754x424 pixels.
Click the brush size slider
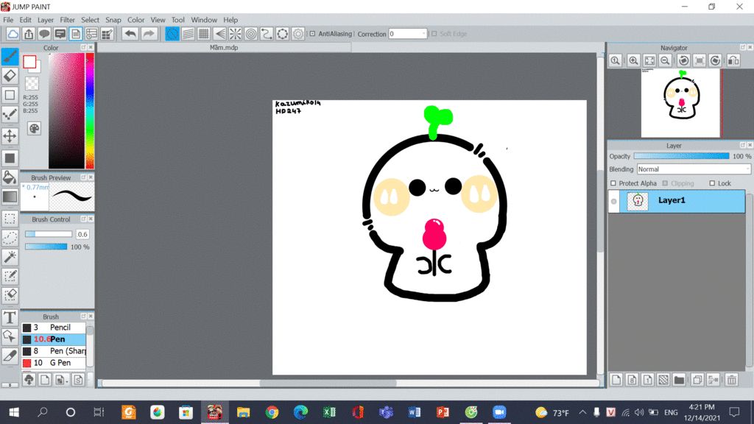click(49, 234)
